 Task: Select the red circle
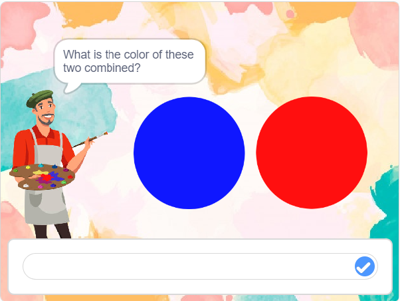[x=312, y=152]
